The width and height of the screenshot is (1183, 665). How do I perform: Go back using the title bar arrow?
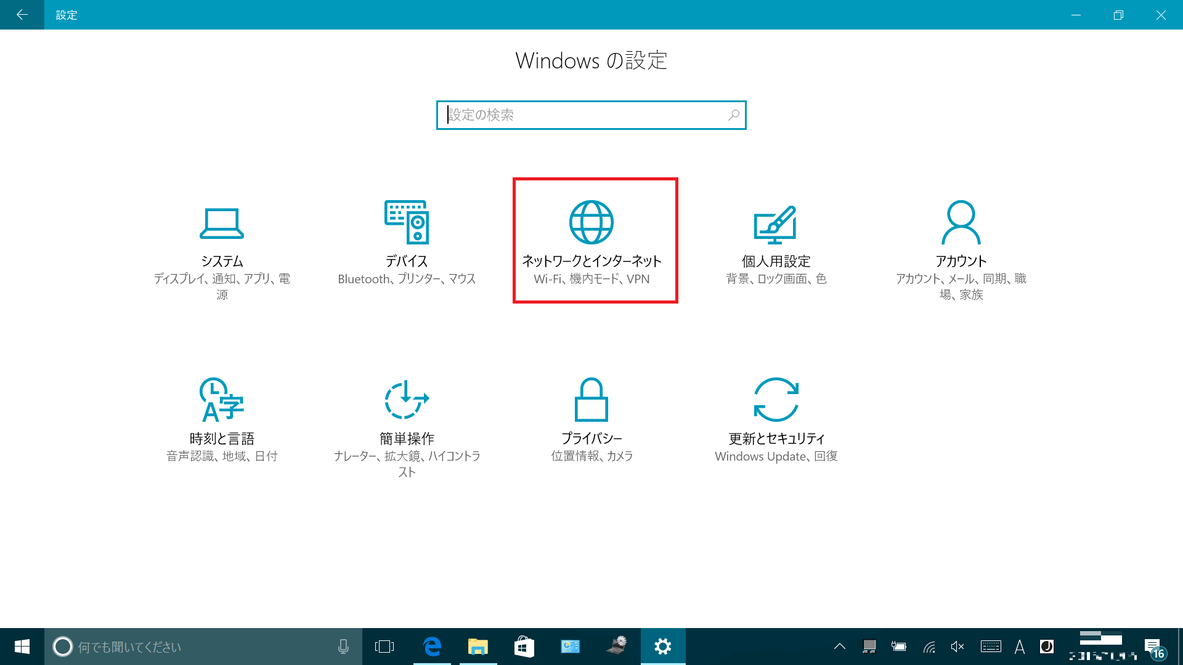pos(22,15)
